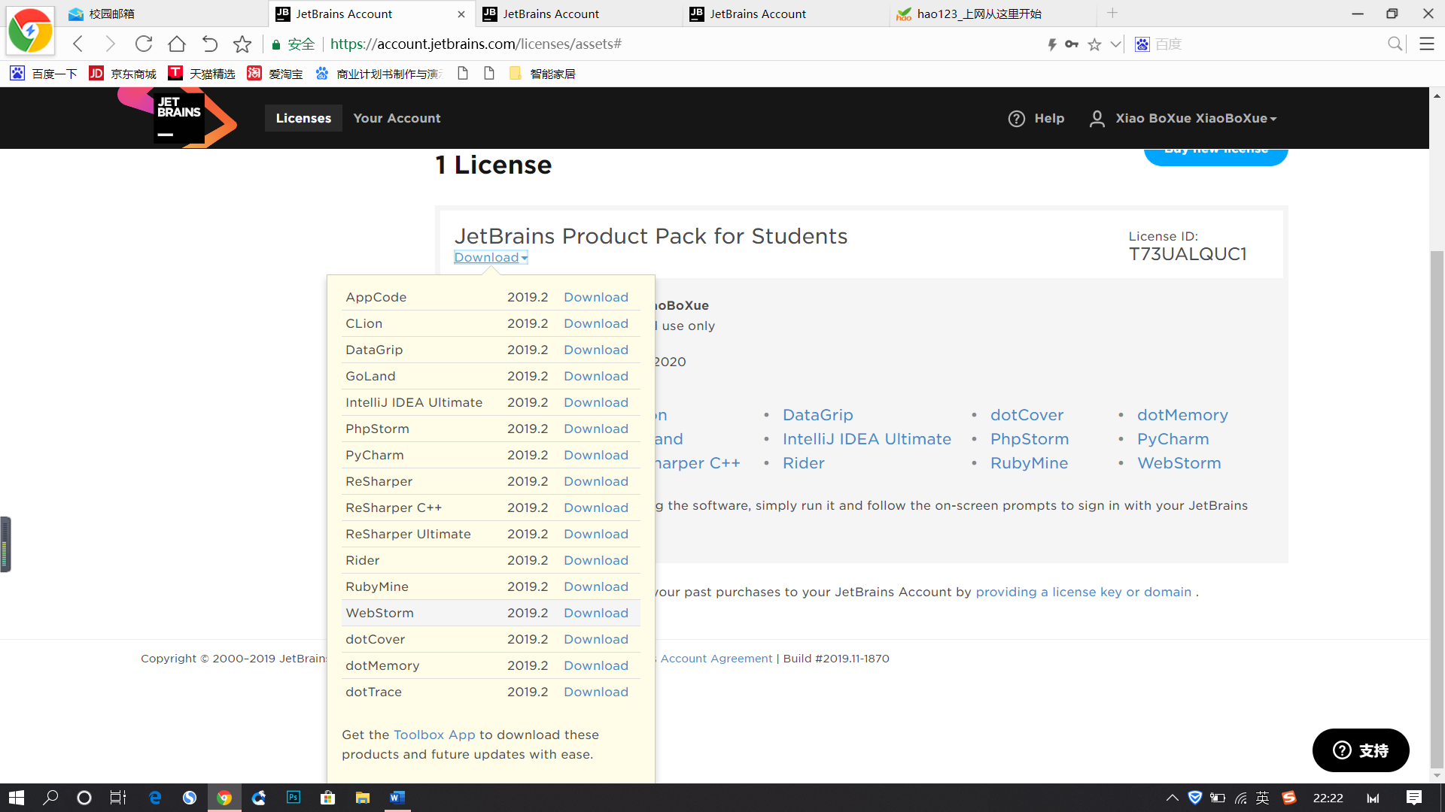1445x812 pixels.
Task: Open Account Agreement link
Action: point(716,658)
